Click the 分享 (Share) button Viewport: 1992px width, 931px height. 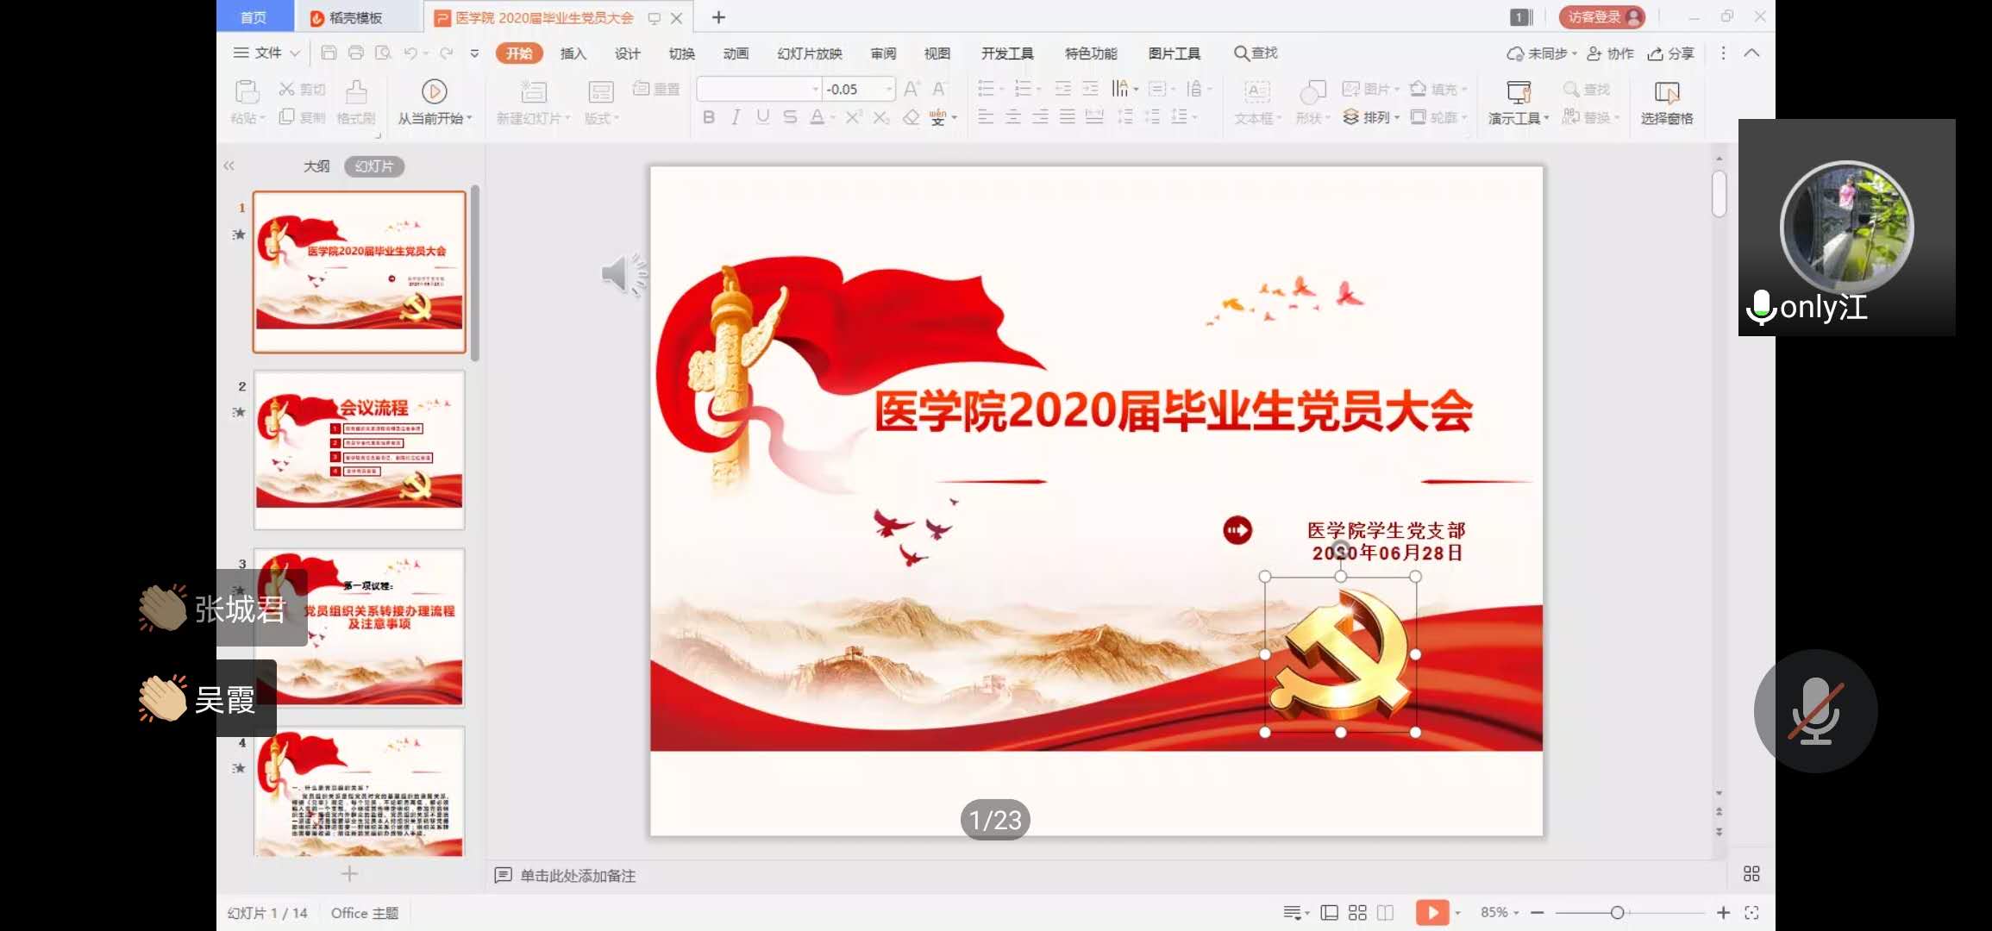[1670, 53]
